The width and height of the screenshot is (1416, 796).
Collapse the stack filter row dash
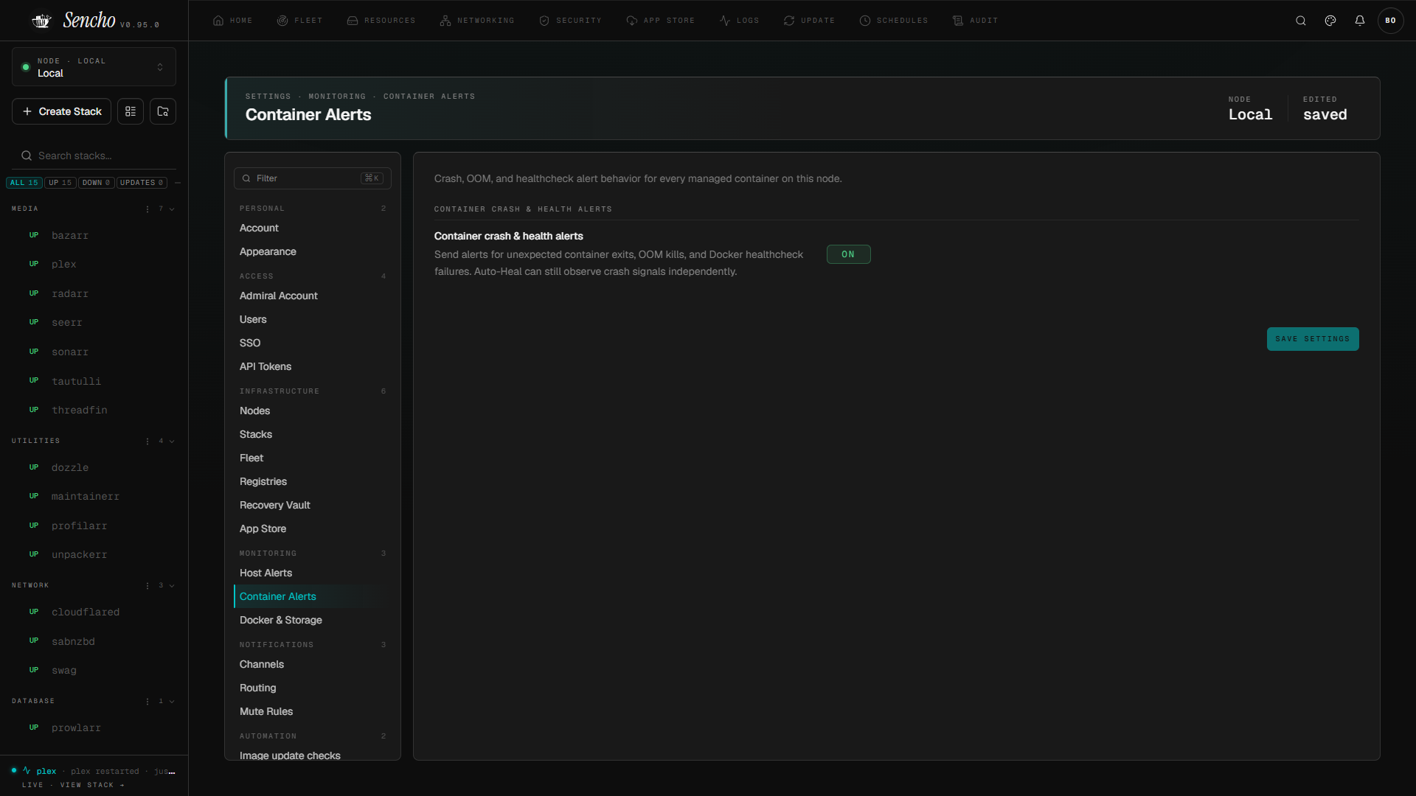pos(178,183)
